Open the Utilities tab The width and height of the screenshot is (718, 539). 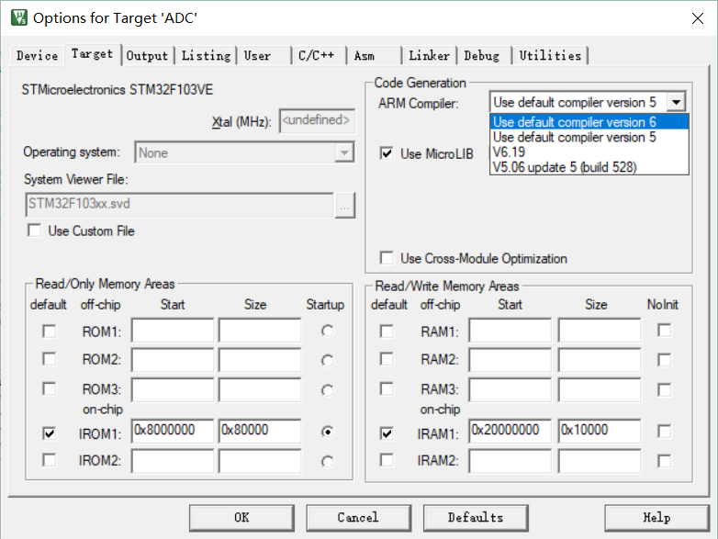click(550, 56)
